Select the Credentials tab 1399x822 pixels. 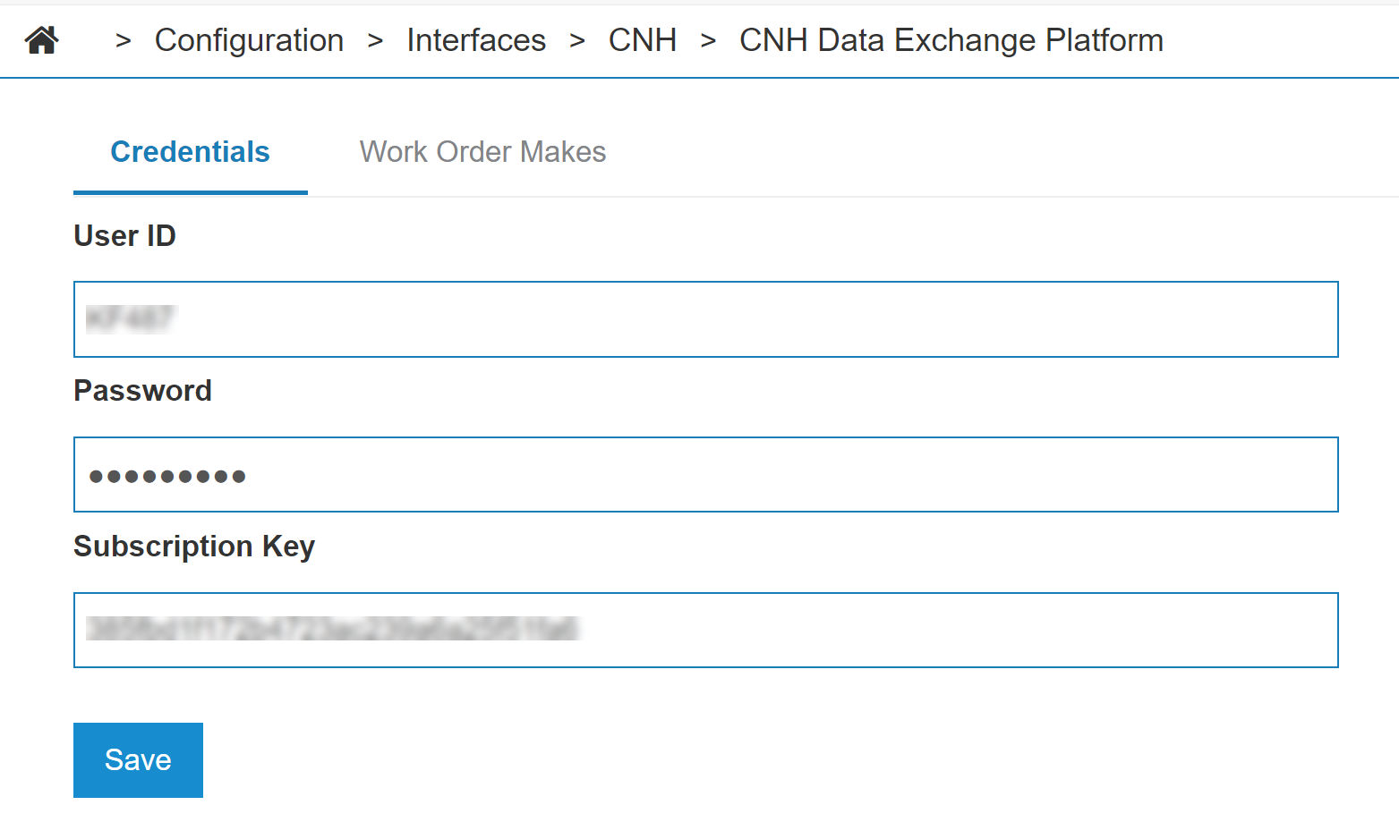190,152
